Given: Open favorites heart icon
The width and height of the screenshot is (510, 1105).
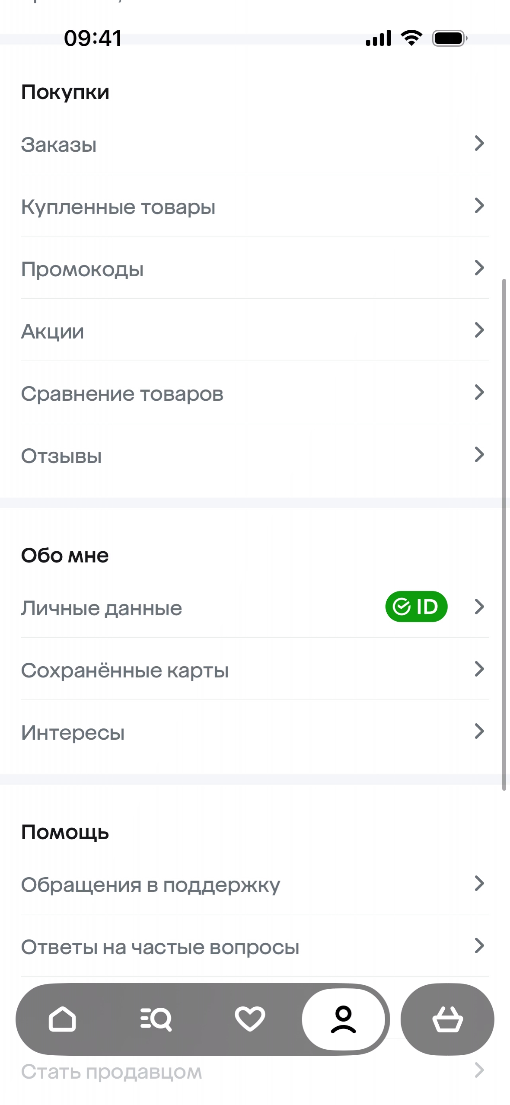Looking at the screenshot, I should (x=250, y=1019).
